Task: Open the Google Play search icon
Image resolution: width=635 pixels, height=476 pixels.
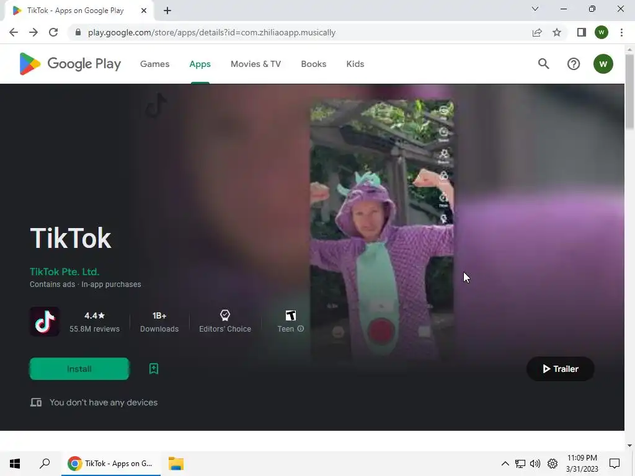Action: [543, 64]
